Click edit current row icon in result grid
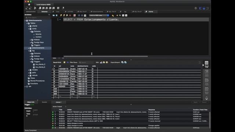This screenshot has width=235, height=132. pyautogui.click(x=101, y=62)
